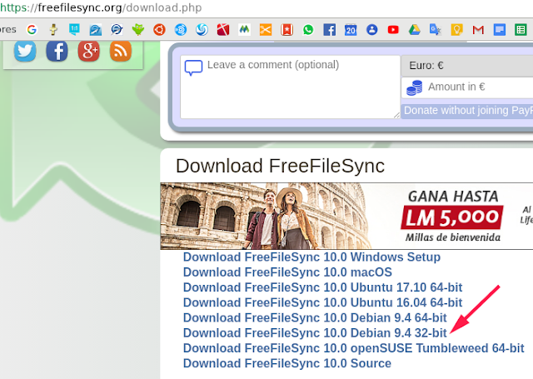Click the Download FreeFileSync heading

tap(280, 166)
